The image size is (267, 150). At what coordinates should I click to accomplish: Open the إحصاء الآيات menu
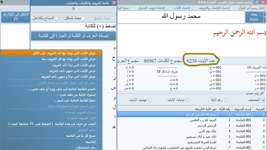click(182, 8)
